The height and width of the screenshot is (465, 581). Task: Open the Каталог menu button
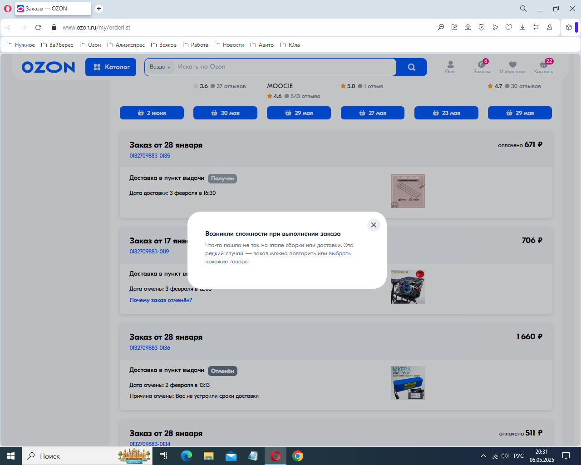111,67
